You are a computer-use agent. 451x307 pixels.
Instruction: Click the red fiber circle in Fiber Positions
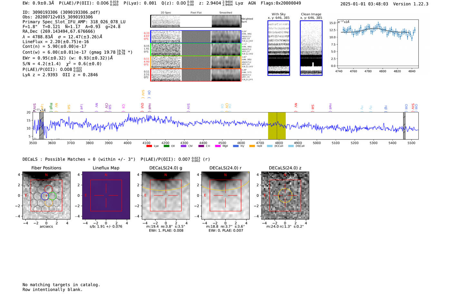48,189
